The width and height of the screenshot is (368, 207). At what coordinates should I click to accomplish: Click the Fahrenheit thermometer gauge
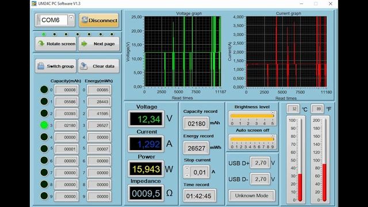click(x=320, y=160)
